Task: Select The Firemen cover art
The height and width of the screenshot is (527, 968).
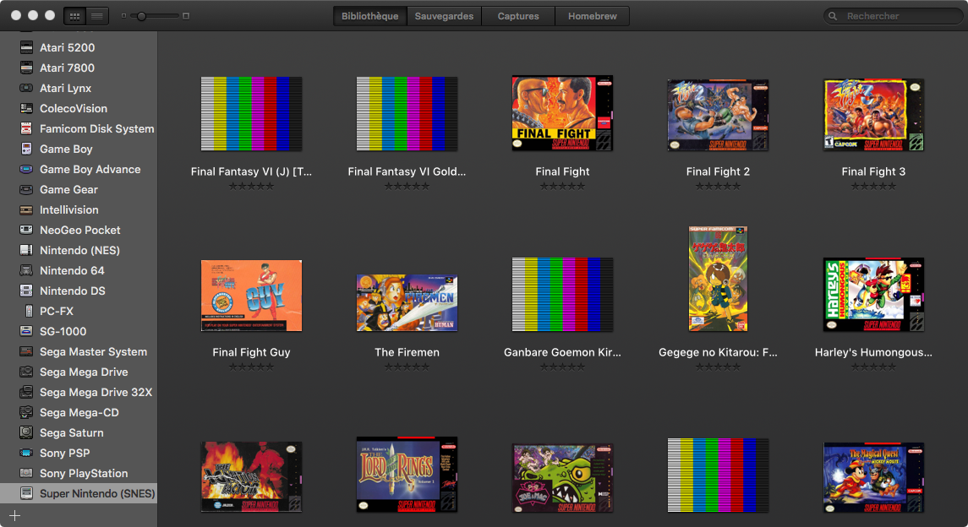Action: (407, 302)
